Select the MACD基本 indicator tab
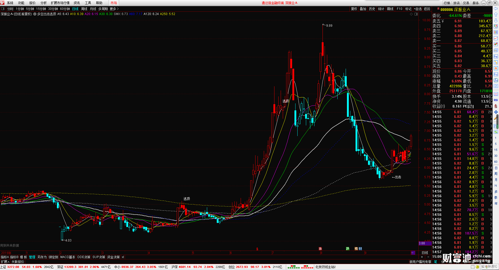The width and height of the screenshot is (499, 270). [x=68, y=257]
